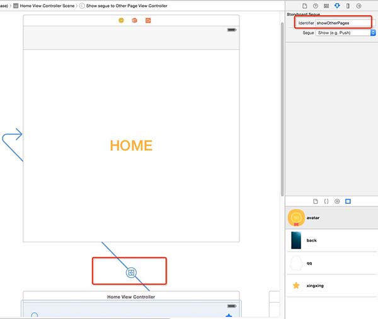The height and width of the screenshot is (319, 378).
Task: Open the File inspector
Action: click(x=305, y=6)
